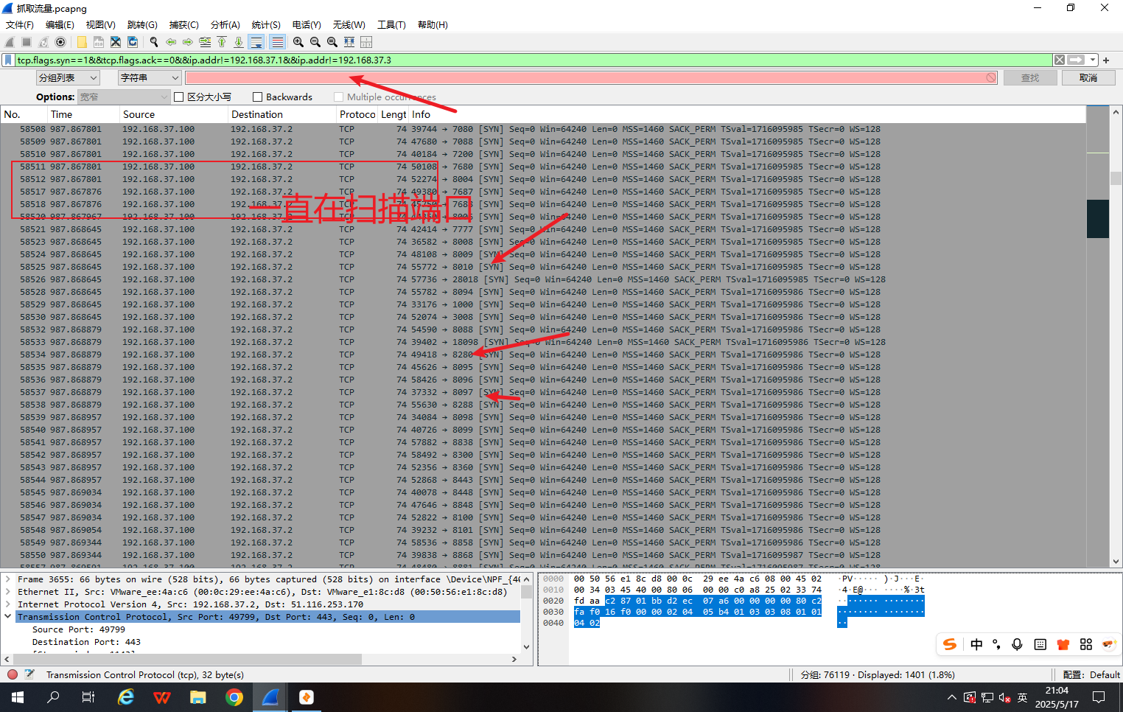This screenshot has height=712, width=1123.
Task: Enable the Backwards search checkbox
Action: [257, 97]
